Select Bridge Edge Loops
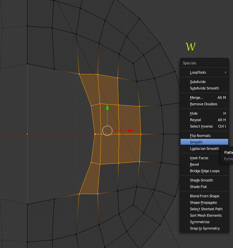The image size is (233, 248). point(204,171)
